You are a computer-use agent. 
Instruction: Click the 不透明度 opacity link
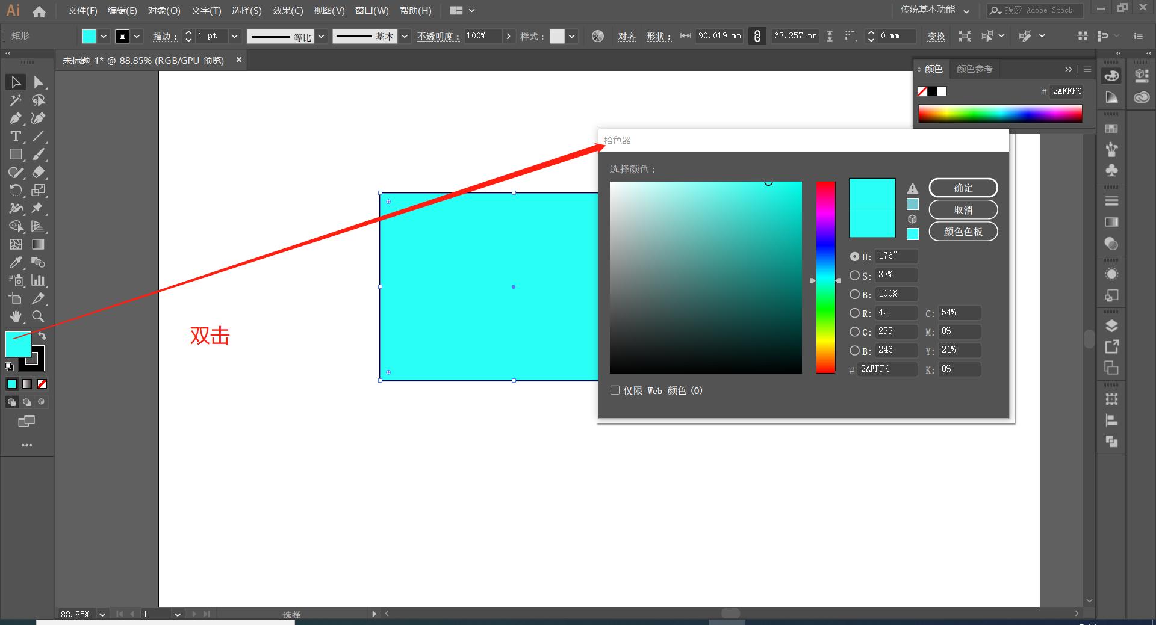pos(438,37)
